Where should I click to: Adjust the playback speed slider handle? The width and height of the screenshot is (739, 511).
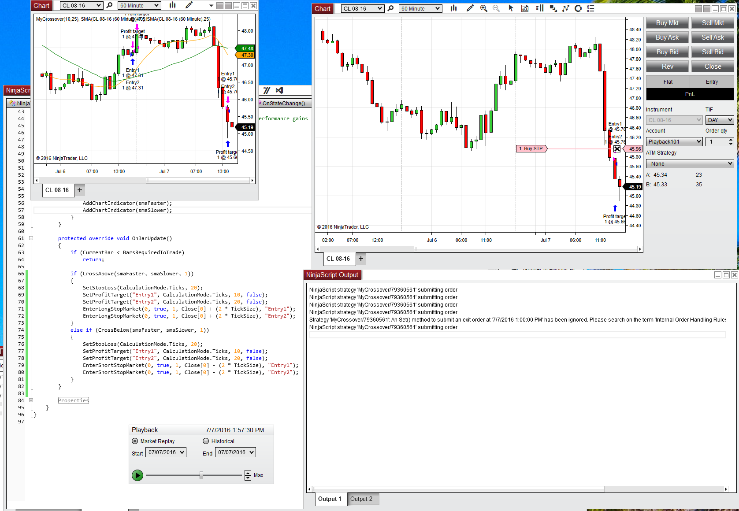pyautogui.click(x=201, y=475)
